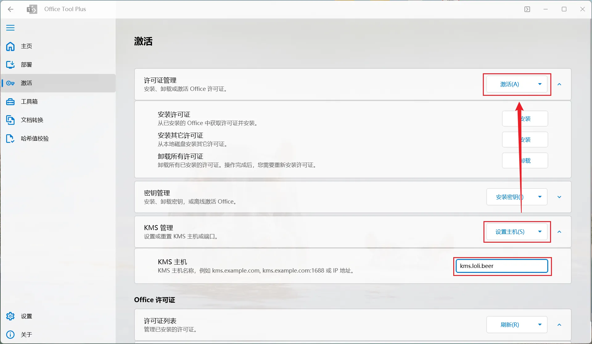This screenshot has height=344, width=592.
Task: Collapse the KMS 管理 section chevron
Action: [x=559, y=232]
